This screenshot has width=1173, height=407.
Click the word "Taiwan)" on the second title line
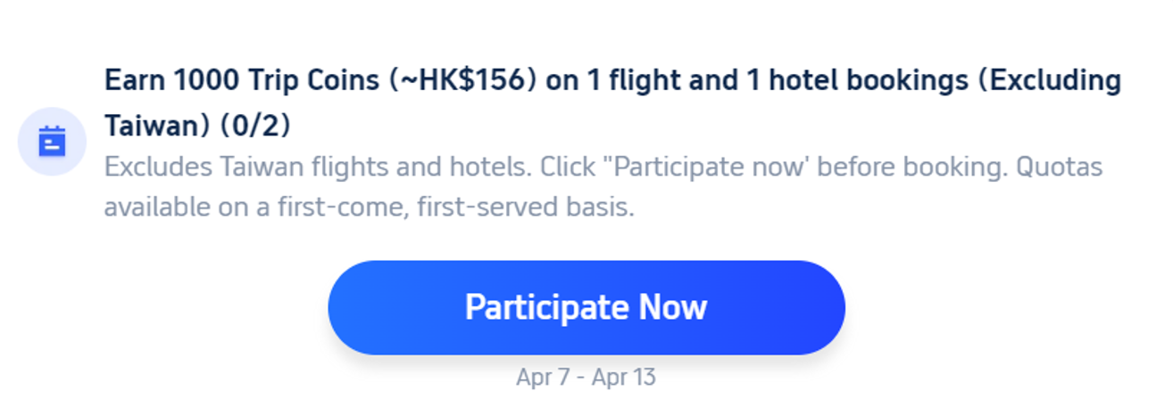[157, 126]
